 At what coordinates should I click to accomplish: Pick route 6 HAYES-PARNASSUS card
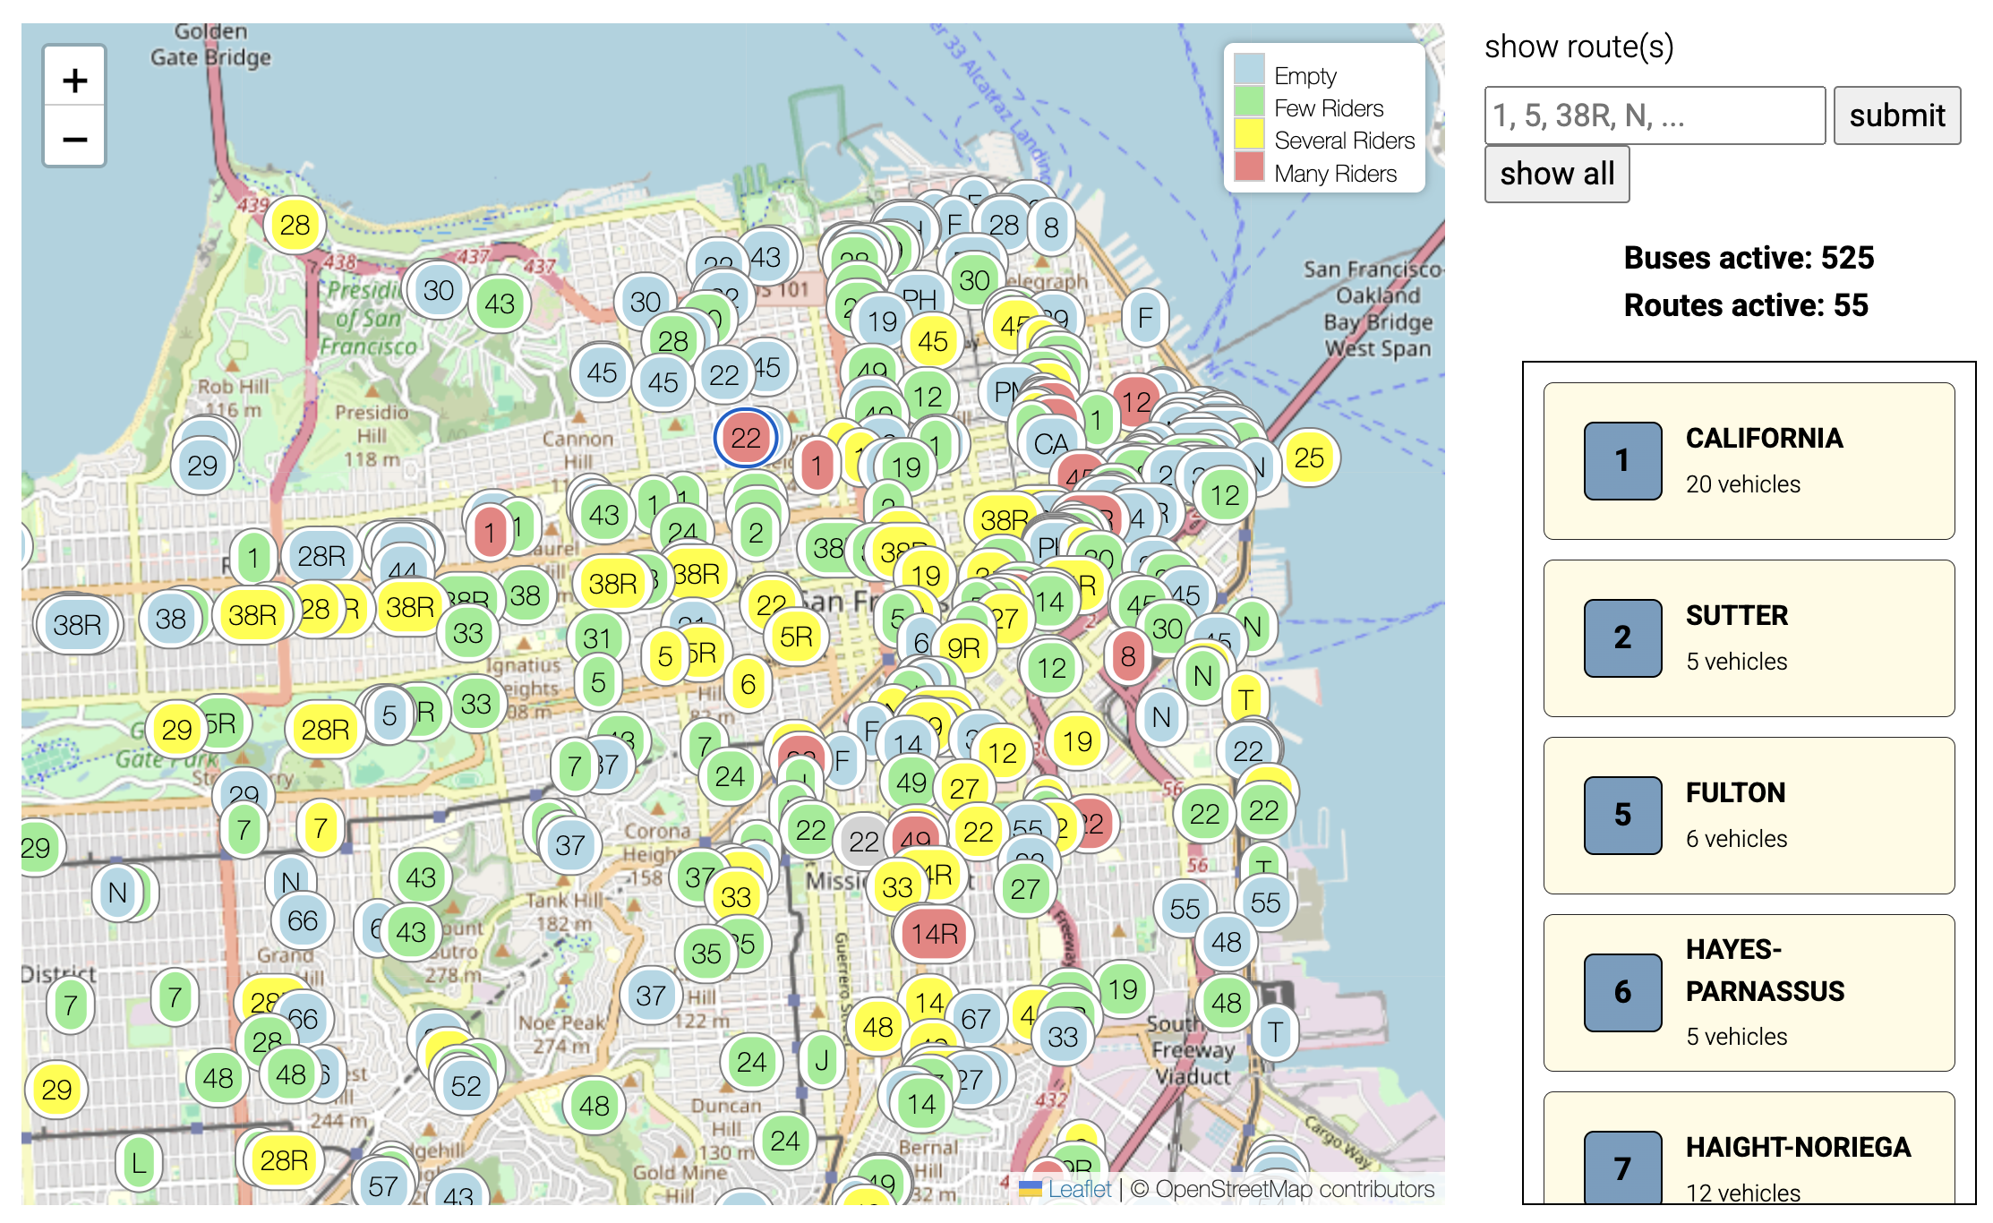(1748, 993)
